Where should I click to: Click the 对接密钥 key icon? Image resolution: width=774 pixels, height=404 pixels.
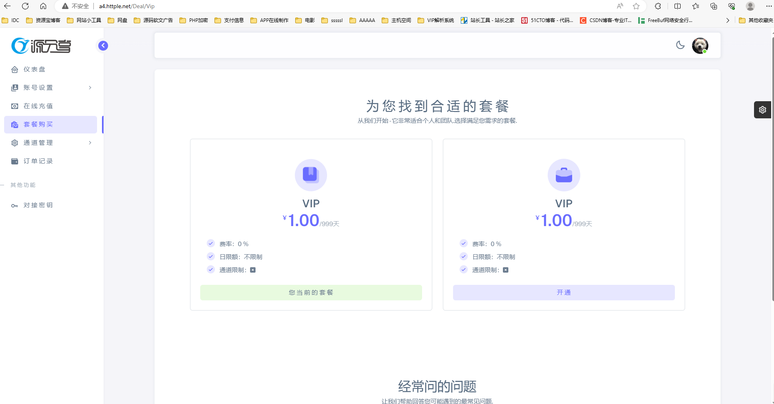tap(15, 205)
